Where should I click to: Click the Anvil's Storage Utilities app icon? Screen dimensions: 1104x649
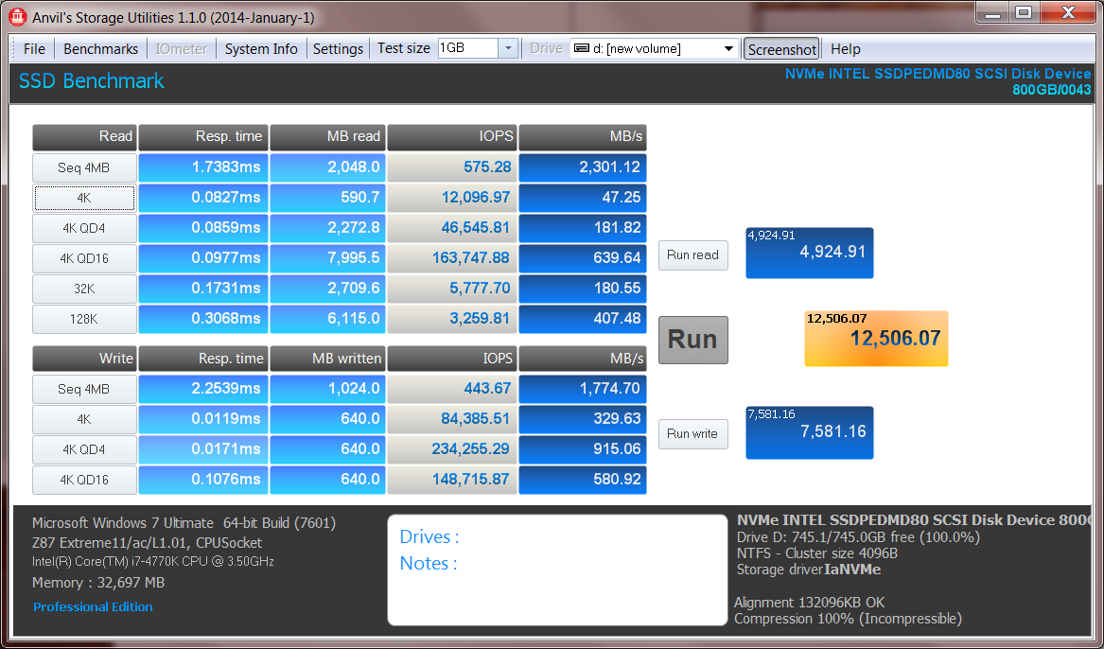pyautogui.click(x=16, y=17)
